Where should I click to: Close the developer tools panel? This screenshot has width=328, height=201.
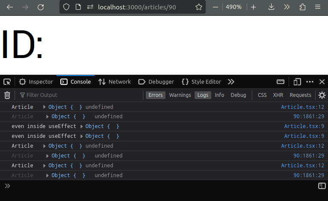click(322, 82)
